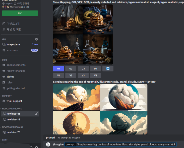This screenshot has width=184, height=148.
Task: Click the U1 upscale button
Action: tap(58, 68)
